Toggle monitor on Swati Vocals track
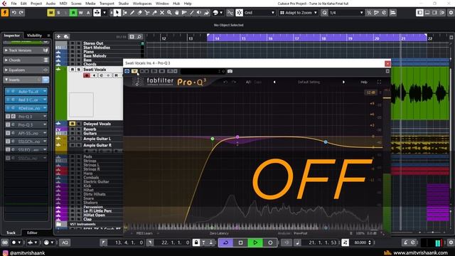This screenshot has width=455, height=256. pyautogui.click(x=94, y=75)
